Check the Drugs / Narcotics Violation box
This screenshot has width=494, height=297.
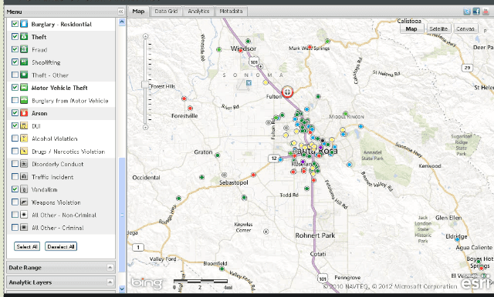pos(15,151)
